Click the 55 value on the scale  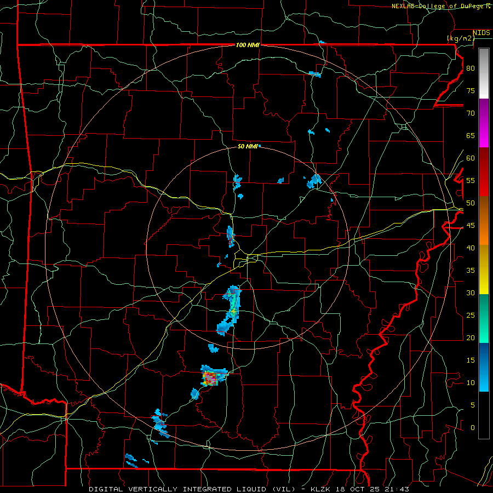[471, 180]
